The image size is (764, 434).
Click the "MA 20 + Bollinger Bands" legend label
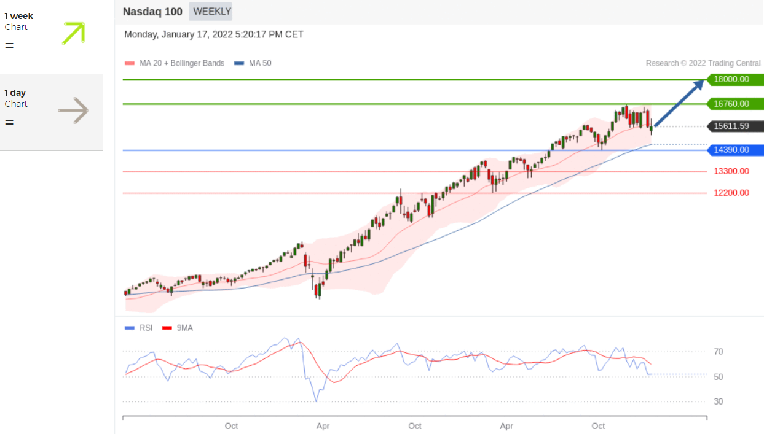(181, 63)
